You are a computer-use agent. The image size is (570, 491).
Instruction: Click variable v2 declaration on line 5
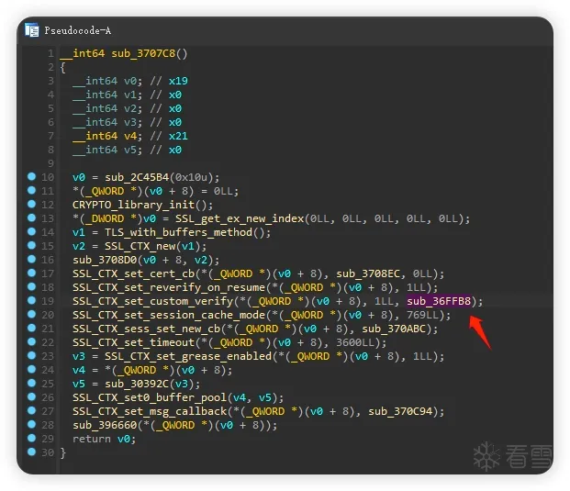click(x=130, y=108)
